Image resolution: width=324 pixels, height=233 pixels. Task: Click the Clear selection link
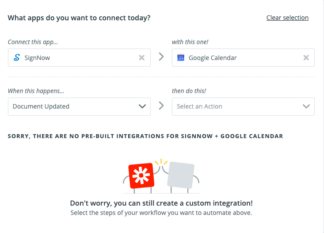point(287,18)
